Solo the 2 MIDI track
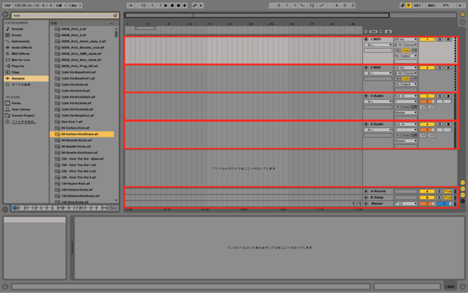The width and height of the screenshot is (468, 293). (x=440, y=68)
